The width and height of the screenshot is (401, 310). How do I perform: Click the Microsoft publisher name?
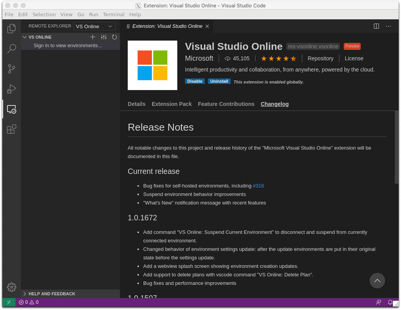click(199, 58)
